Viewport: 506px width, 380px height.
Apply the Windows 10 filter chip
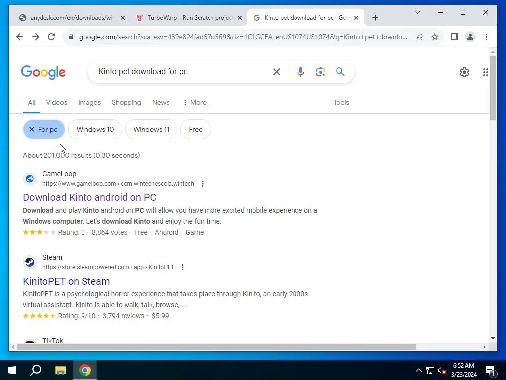click(95, 129)
